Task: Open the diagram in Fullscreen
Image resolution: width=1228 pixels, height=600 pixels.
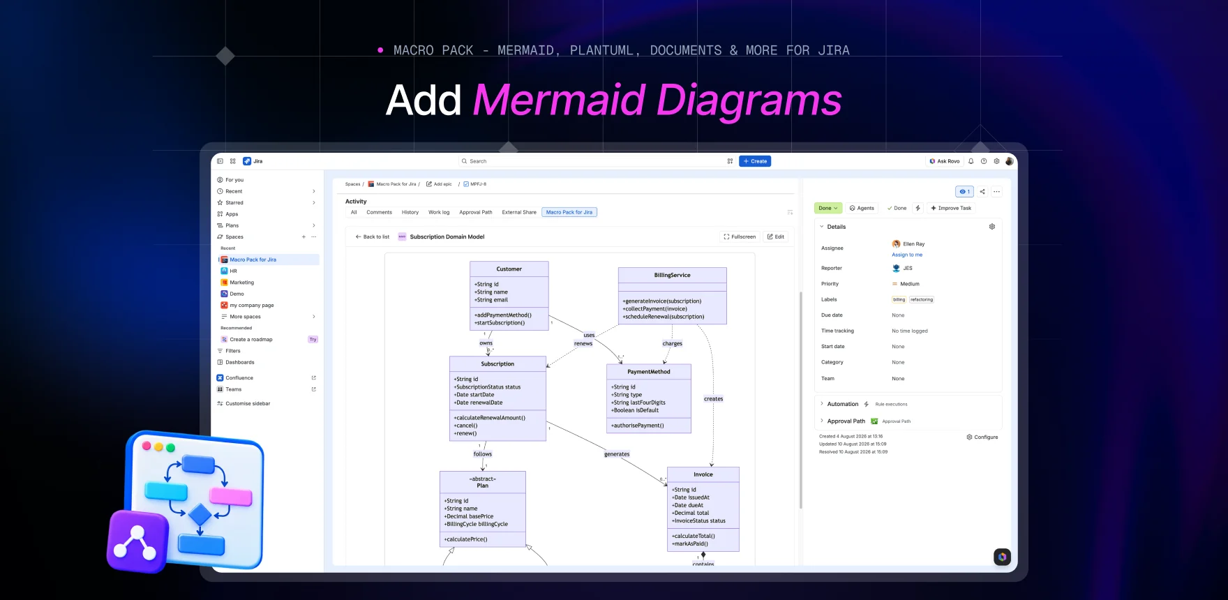Action: coord(740,237)
